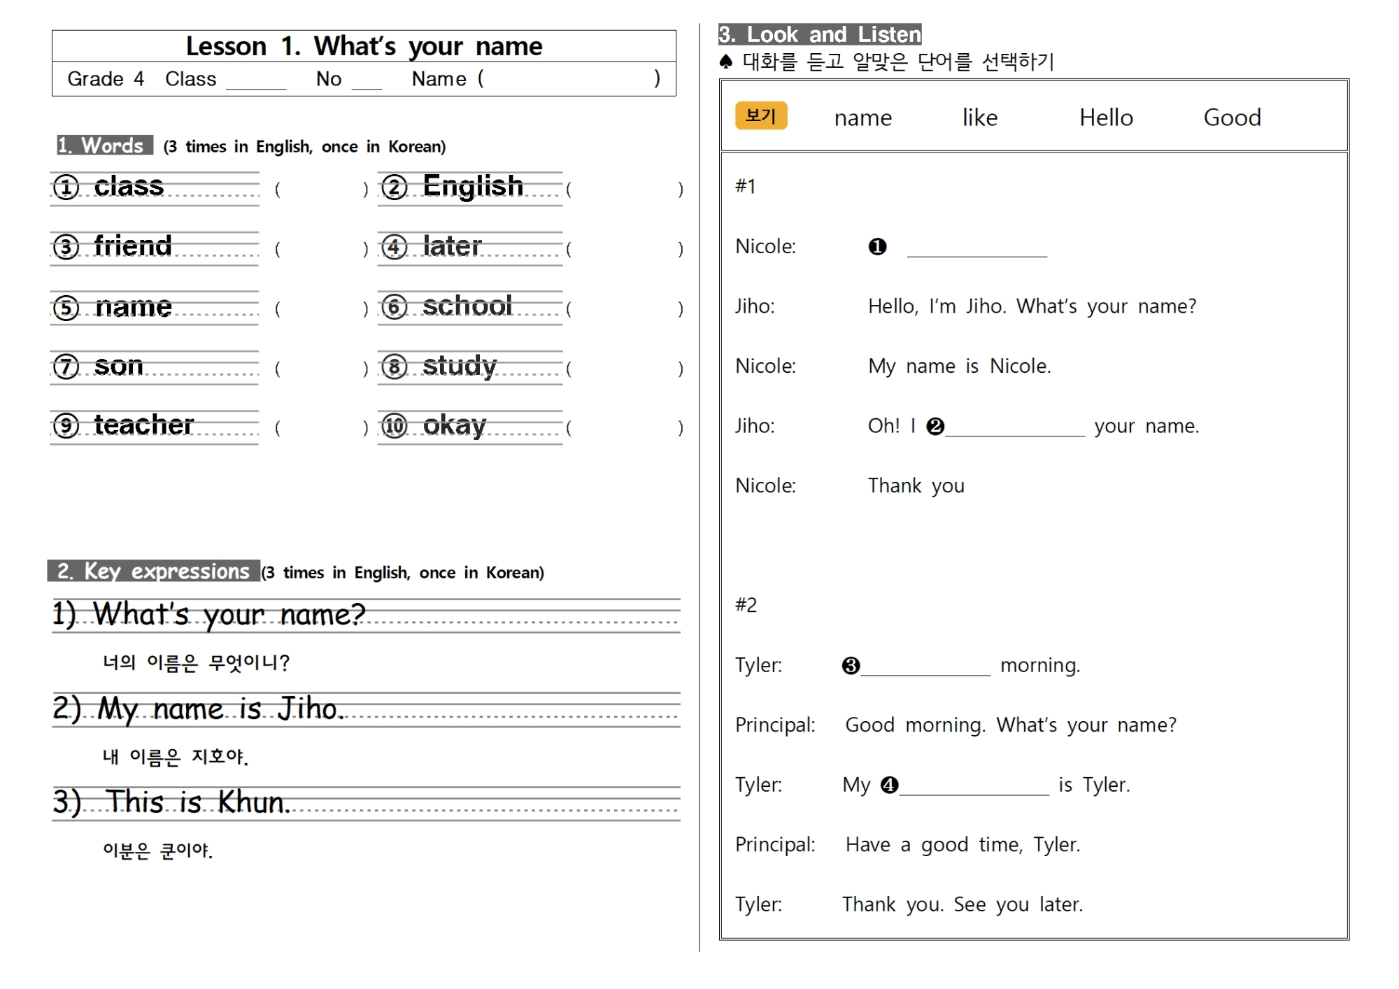This screenshot has width=1399, height=989.
Task: Click Nicole's line 'Thank you'
Action: (x=916, y=486)
